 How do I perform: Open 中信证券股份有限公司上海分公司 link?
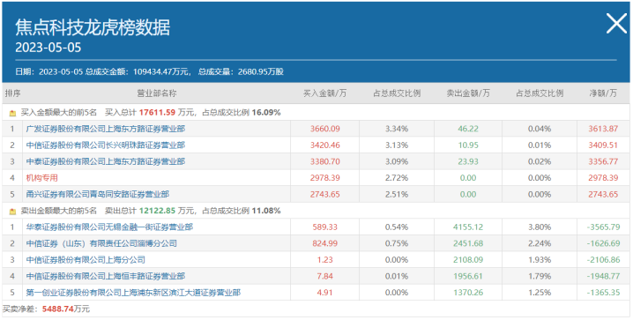86,260
